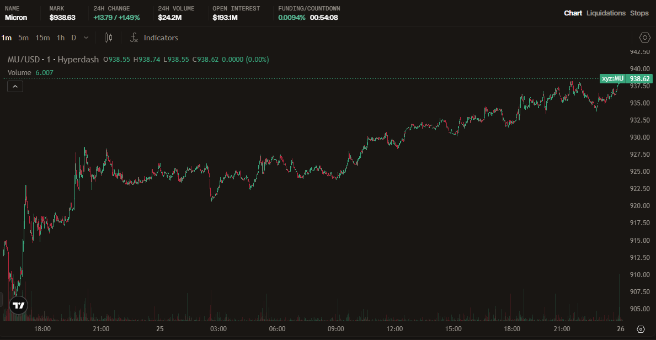Click the 920.00 price axis label
Image resolution: width=656 pixels, height=340 pixels.
[x=639, y=205]
